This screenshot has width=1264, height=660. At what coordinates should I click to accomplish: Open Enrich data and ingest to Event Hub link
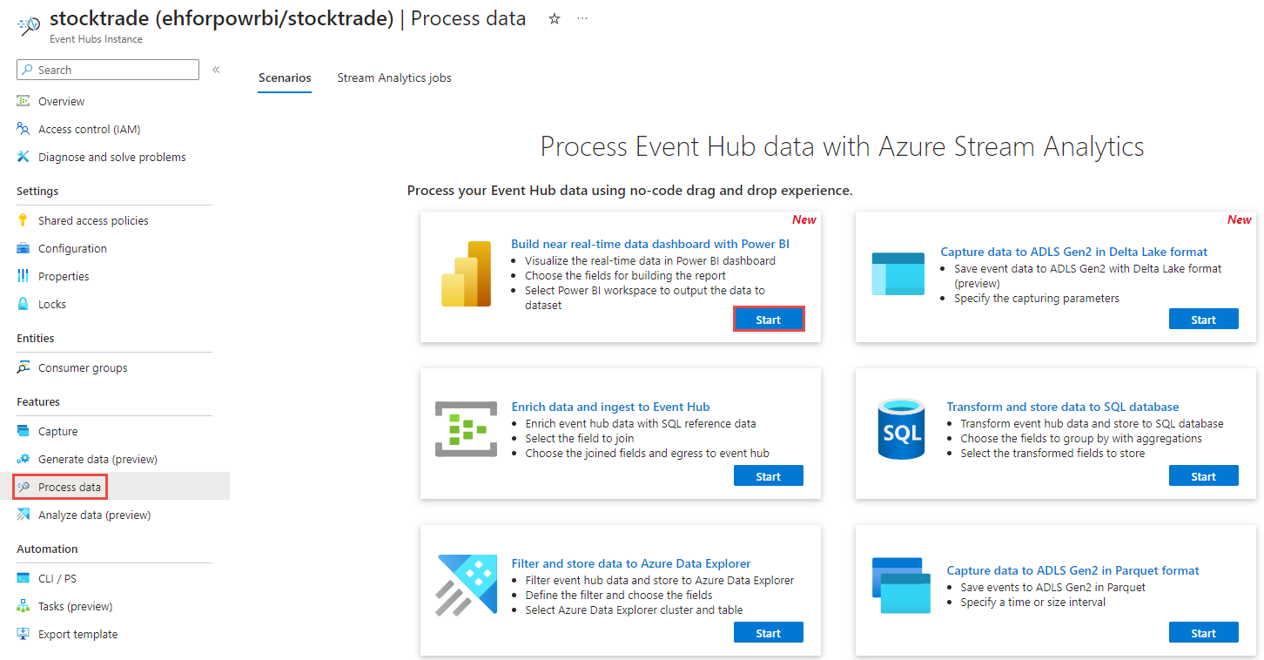pyautogui.click(x=610, y=407)
